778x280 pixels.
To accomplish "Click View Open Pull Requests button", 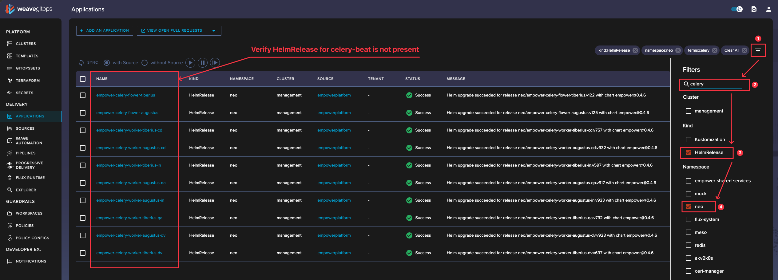I will pos(172,31).
